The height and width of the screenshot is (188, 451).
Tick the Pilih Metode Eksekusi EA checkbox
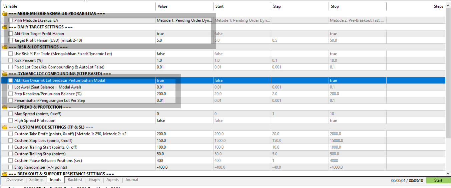11,20
